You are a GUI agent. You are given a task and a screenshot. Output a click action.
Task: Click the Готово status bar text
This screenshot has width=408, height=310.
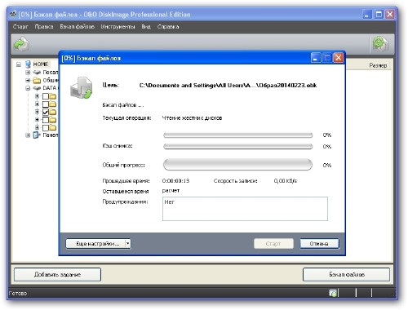[x=18, y=293]
